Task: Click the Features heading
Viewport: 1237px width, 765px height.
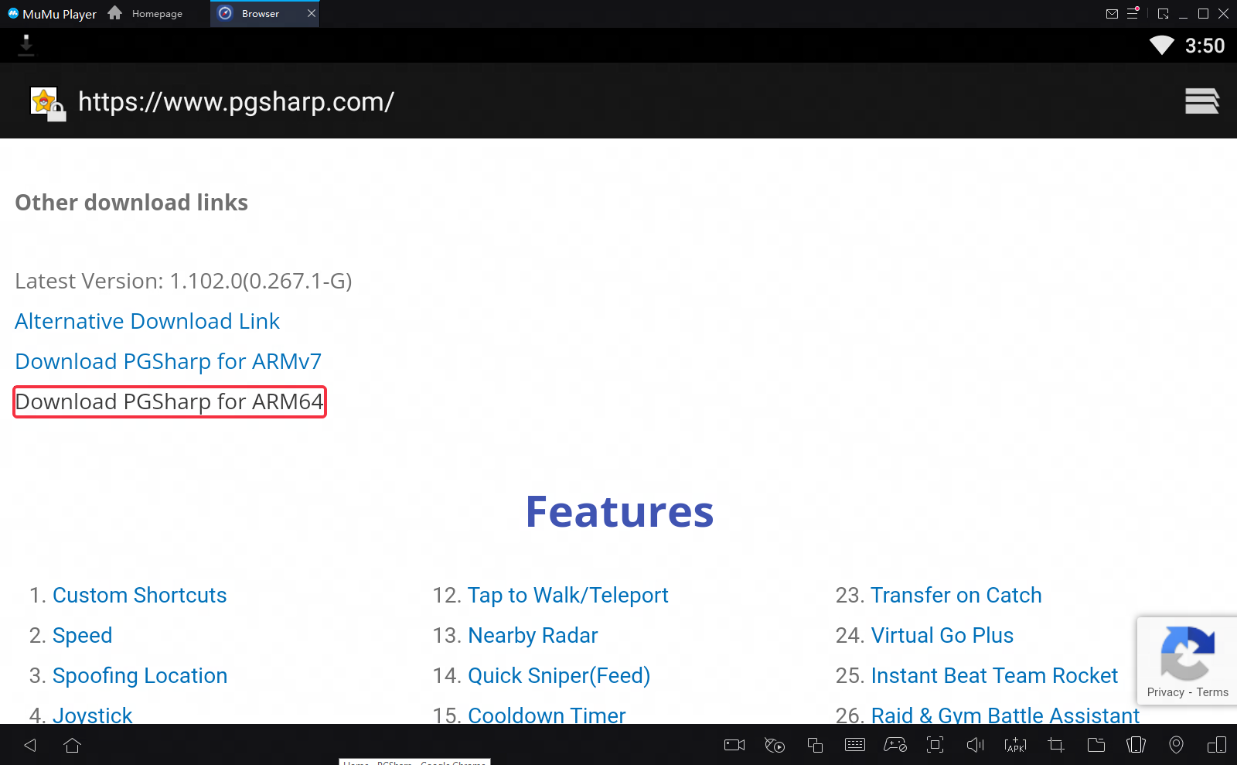Action: click(x=619, y=511)
